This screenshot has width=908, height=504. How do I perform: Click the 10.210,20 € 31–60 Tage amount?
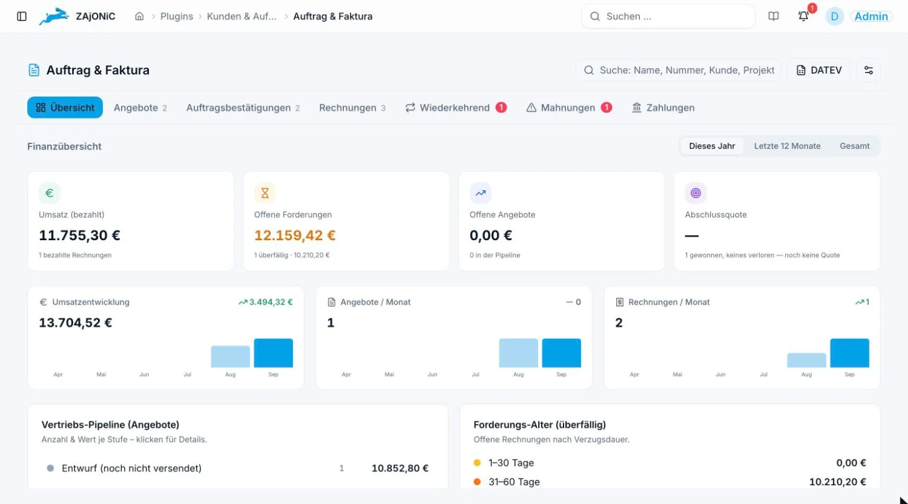[x=838, y=482]
